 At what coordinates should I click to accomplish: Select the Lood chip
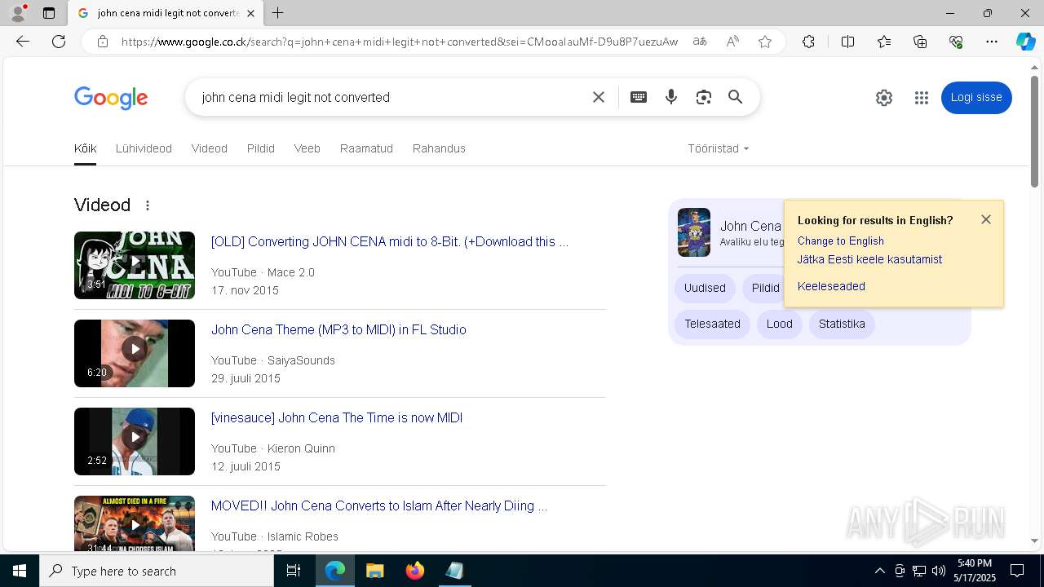point(779,324)
